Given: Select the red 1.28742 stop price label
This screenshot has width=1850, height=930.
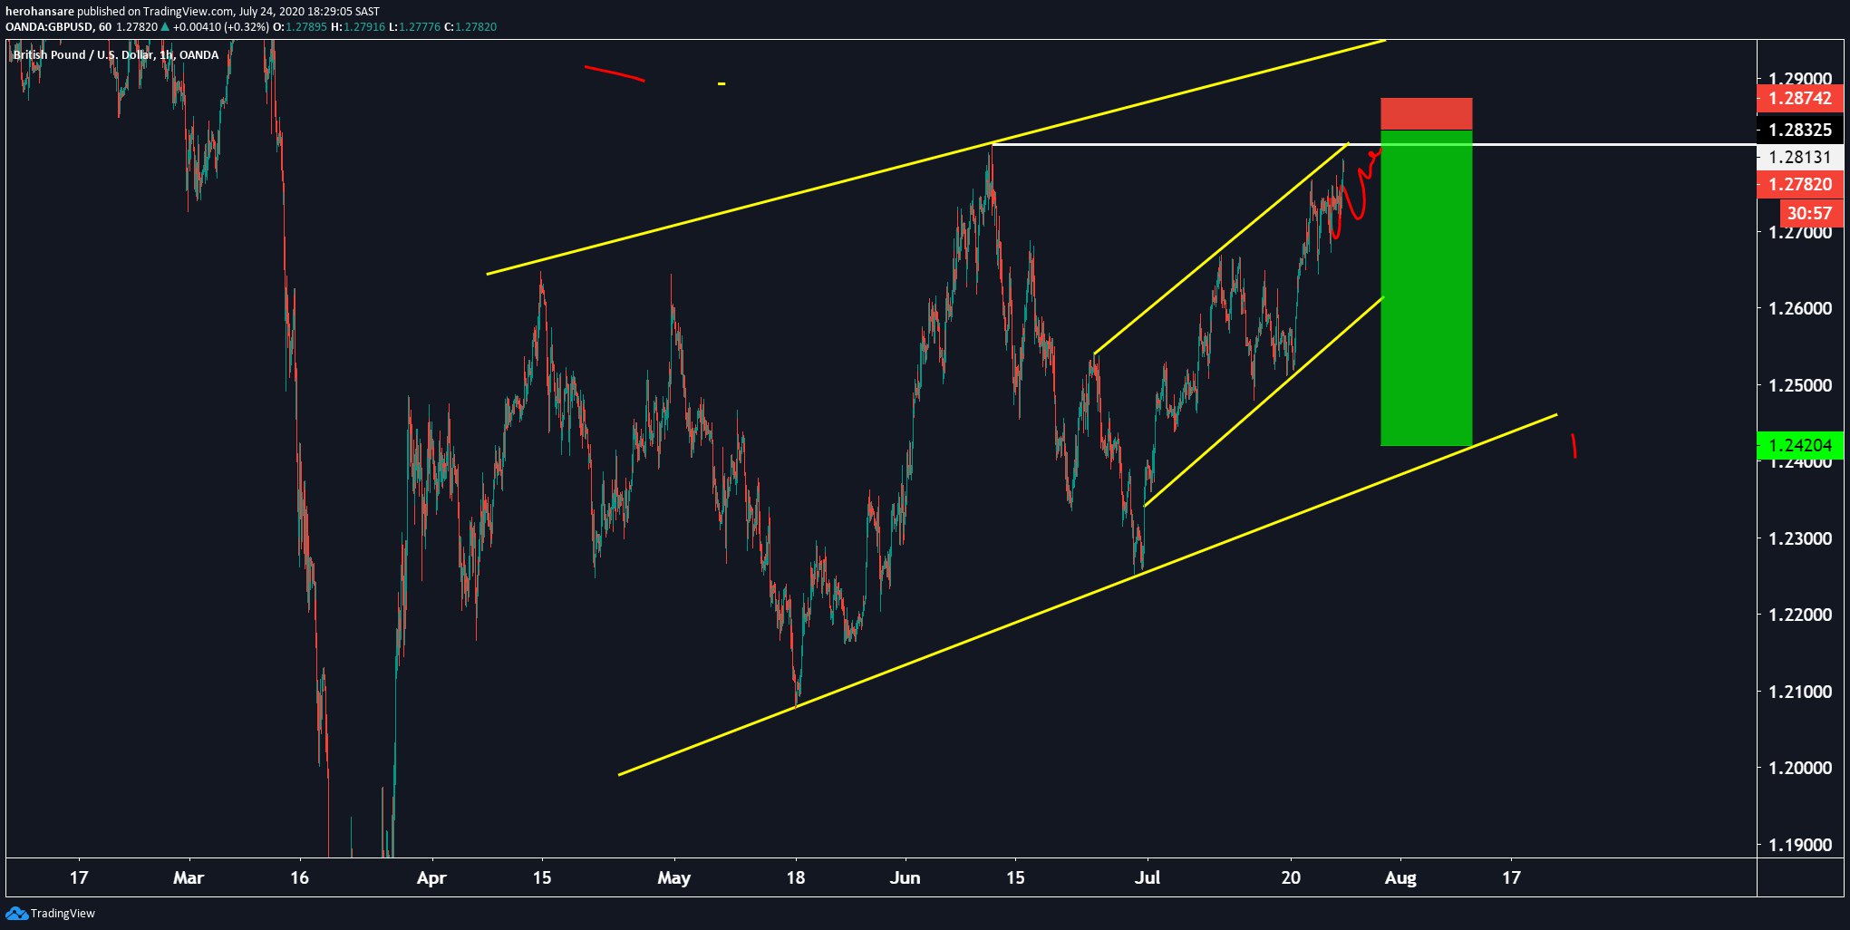Looking at the screenshot, I should [x=1799, y=98].
